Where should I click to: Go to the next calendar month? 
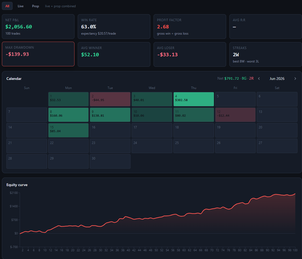295,79
